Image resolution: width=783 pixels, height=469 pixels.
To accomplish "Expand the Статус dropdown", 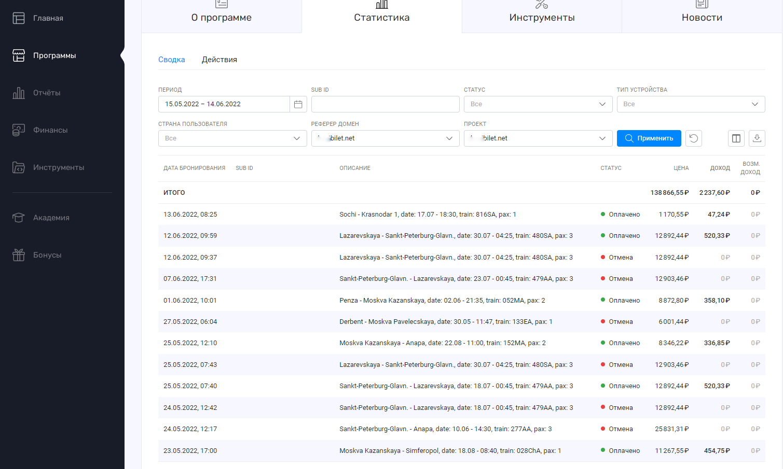I will point(538,104).
